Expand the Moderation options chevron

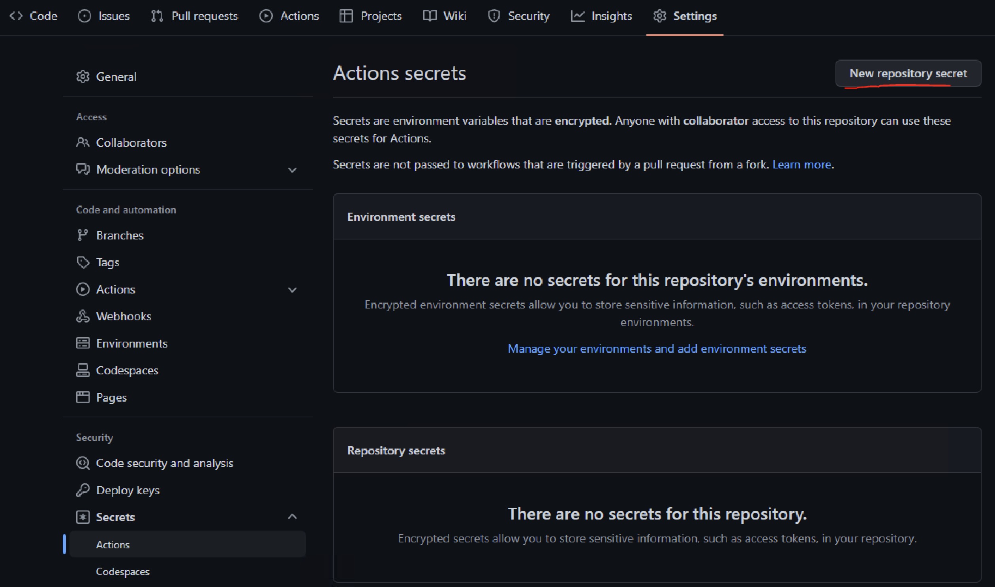pyautogui.click(x=293, y=170)
